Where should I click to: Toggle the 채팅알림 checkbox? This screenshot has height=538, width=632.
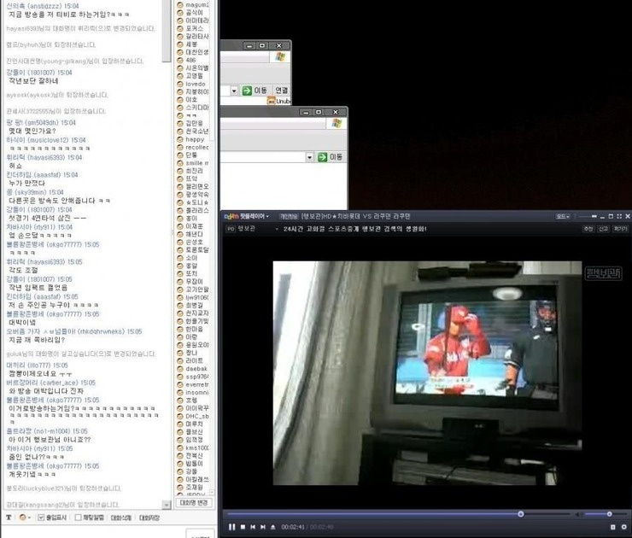point(79,518)
